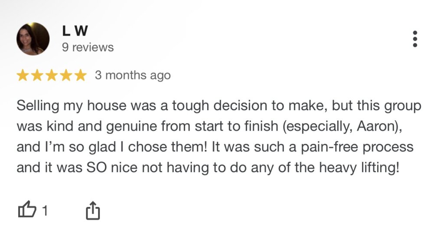This screenshot has height=239, width=444.
Task: Click the fourth gold rating star
Action: [x=66, y=75]
